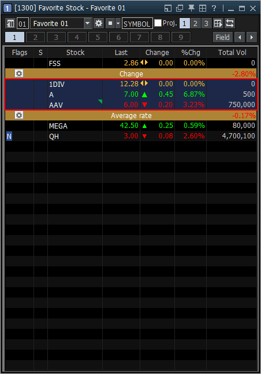This screenshot has width=261, height=374.
Task: Click the grid layout icon in title bar
Action: (x=203, y=8)
